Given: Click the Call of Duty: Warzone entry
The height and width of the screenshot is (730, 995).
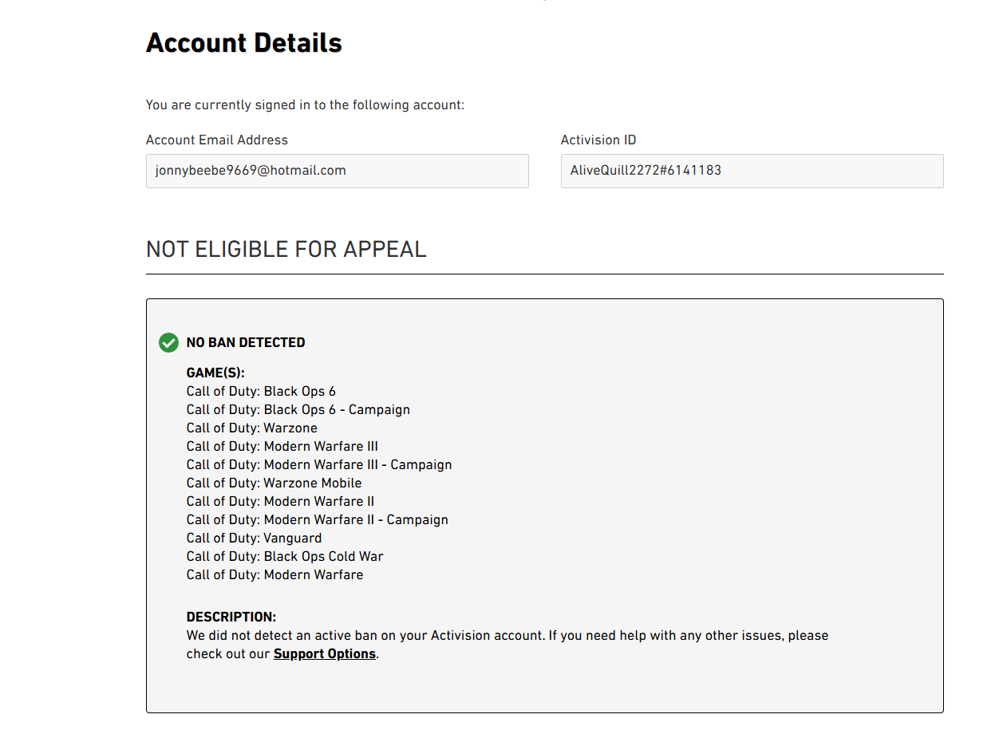Looking at the screenshot, I should pos(251,428).
